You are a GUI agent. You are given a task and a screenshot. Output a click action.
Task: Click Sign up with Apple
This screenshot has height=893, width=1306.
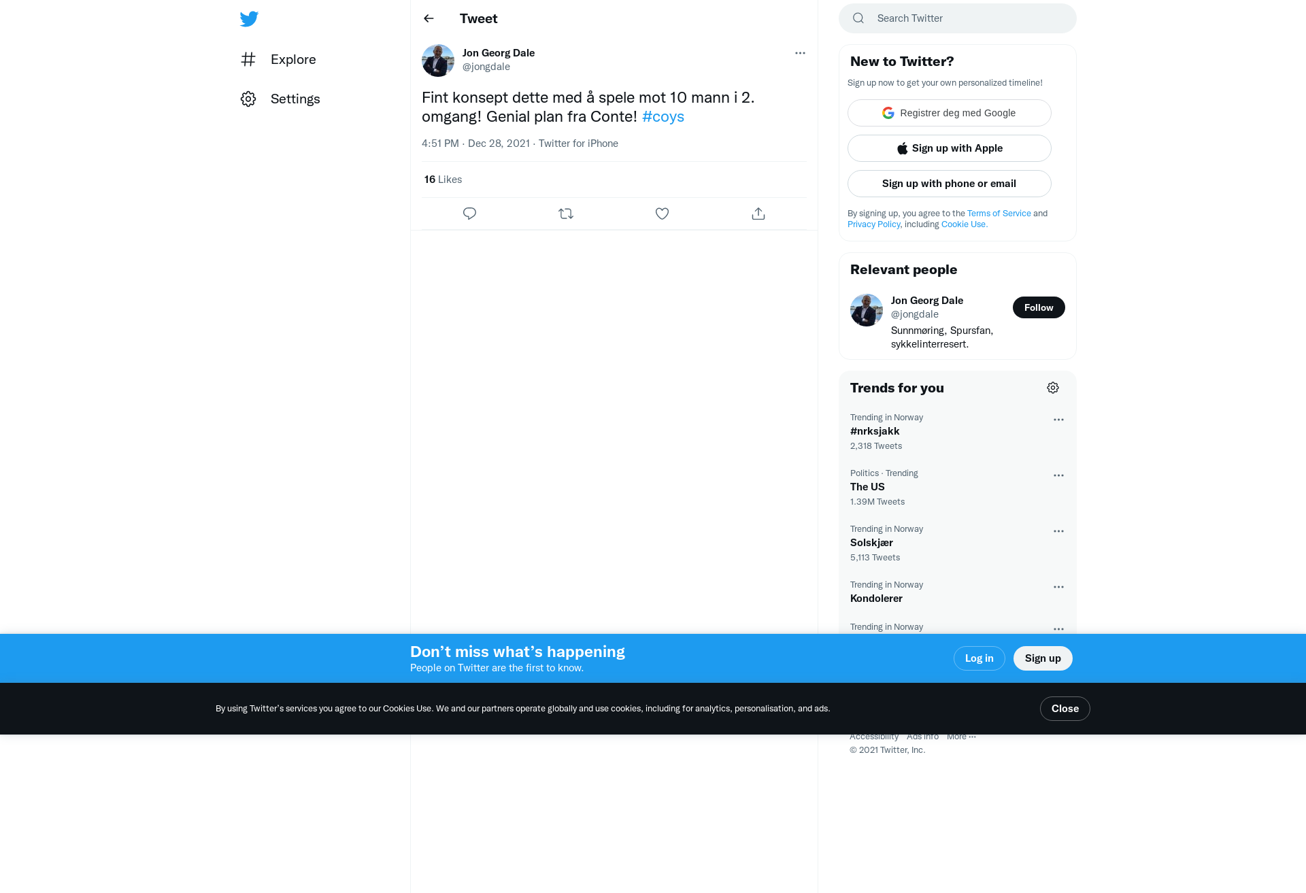point(950,148)
